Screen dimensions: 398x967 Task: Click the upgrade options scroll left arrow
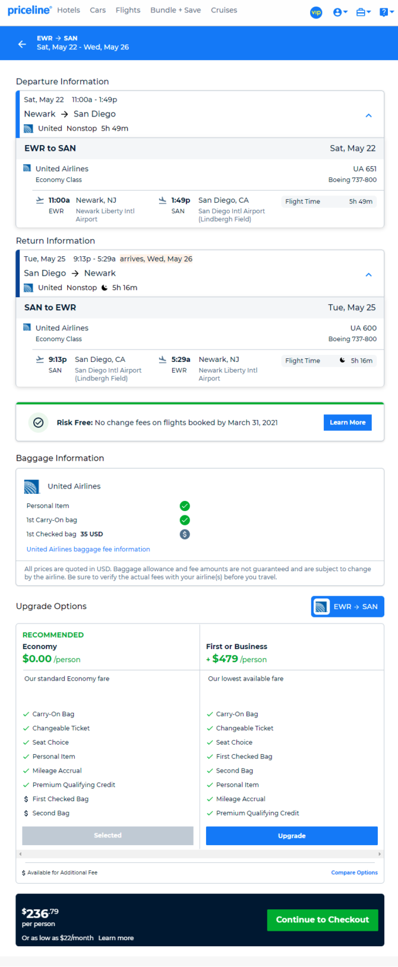pos(21,854)
